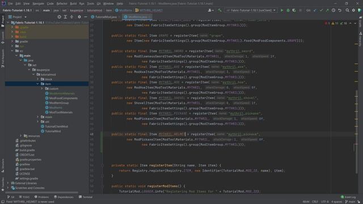Click the Stop square icon
Viewport: 363px width, 204px height.
[300, 10]
